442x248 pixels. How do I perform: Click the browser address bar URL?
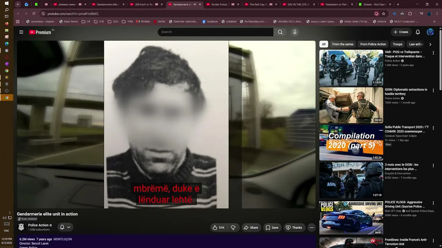73,14
